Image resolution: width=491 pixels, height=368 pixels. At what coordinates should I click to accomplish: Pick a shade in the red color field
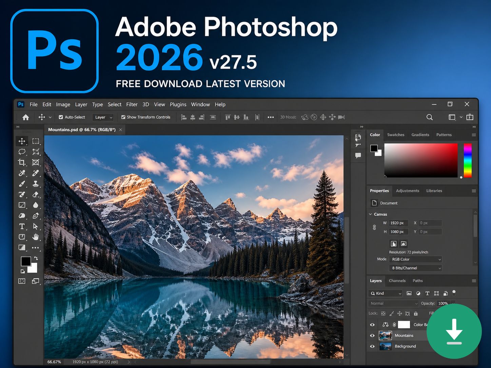(421, 160)
